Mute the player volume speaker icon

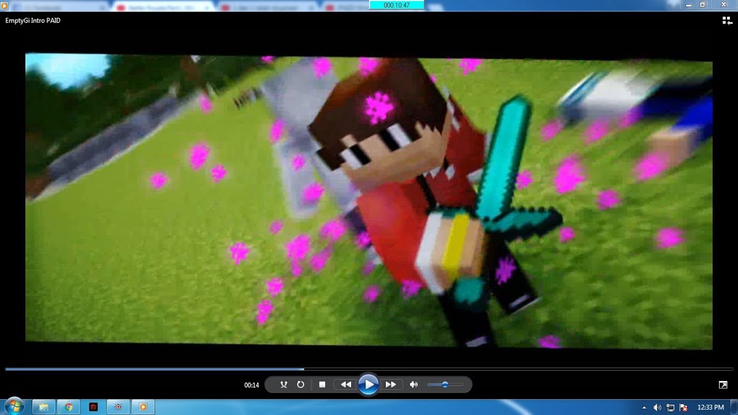click(413, 384)
